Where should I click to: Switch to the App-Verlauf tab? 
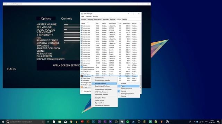98,19
